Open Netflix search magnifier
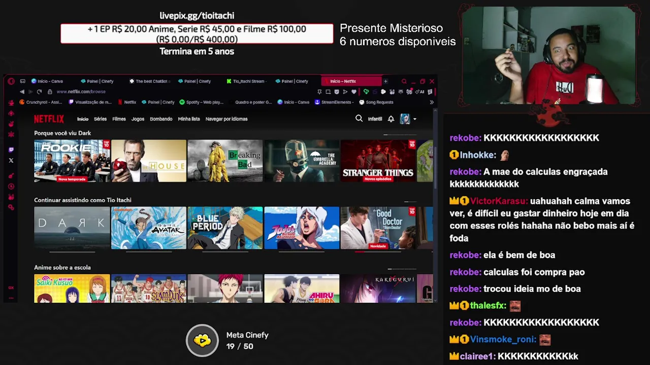This screenshot has width=650, height=365. (359, 119)
